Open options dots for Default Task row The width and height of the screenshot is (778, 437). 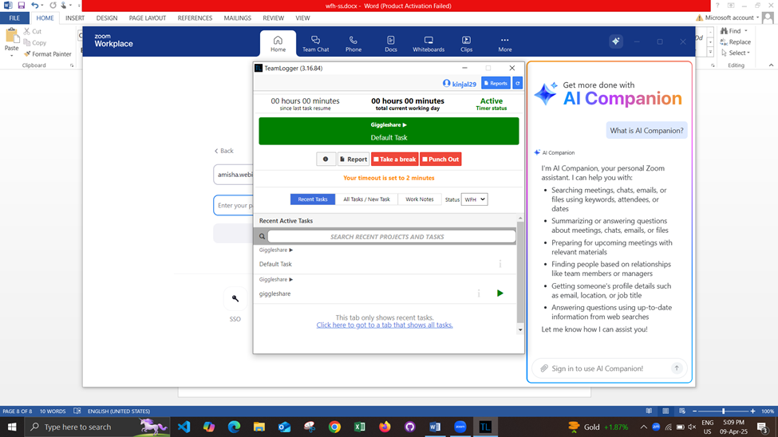[x=500, y=264]
